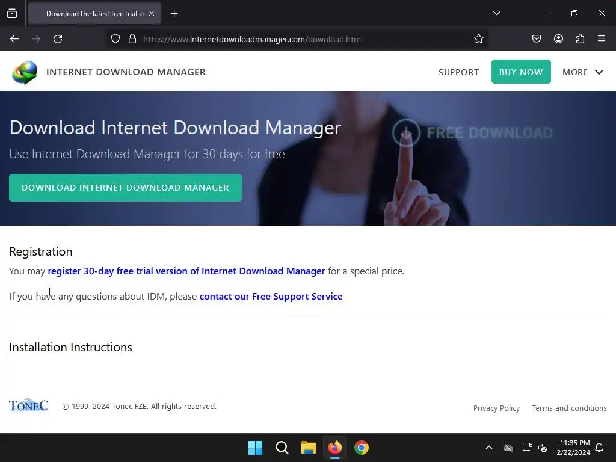Launch Google Chrome from taskbar
This screenshot has height=462, width=616.
[x=362, y=448]
